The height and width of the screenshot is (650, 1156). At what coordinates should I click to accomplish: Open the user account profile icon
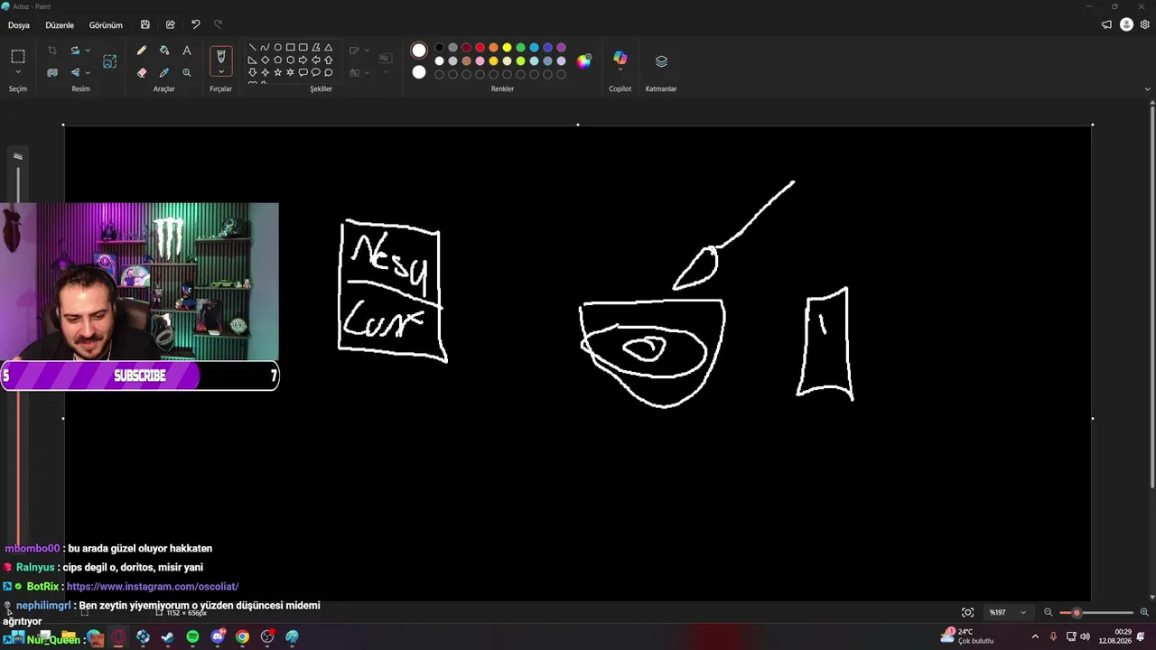pos(1126,25)
